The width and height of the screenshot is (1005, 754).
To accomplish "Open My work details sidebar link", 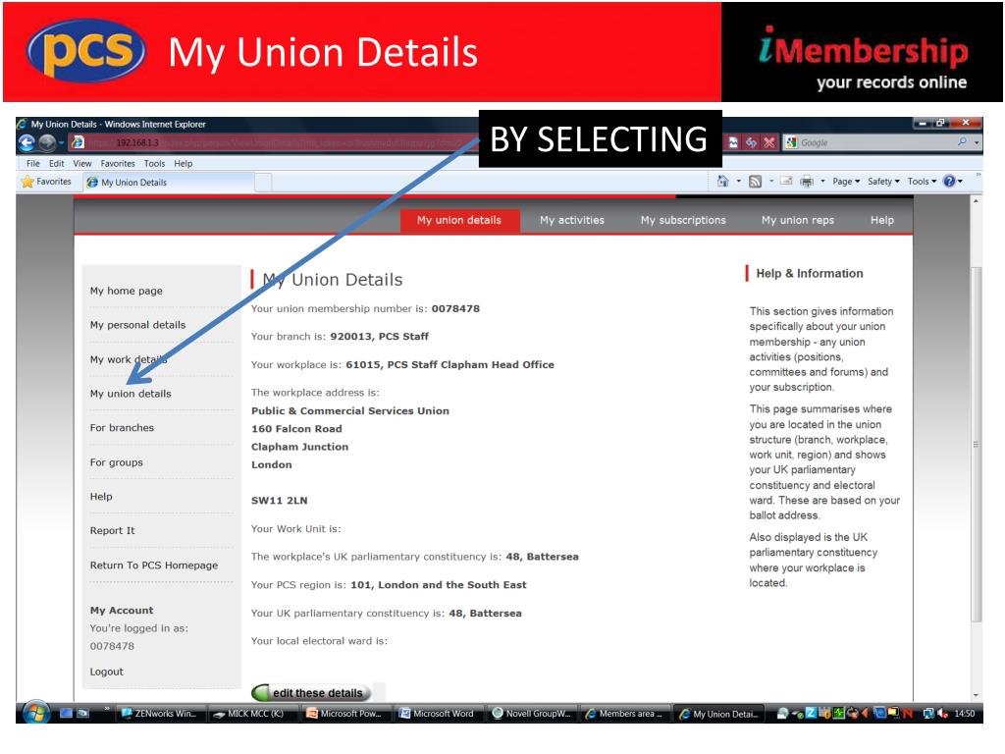I will point(129,359).
